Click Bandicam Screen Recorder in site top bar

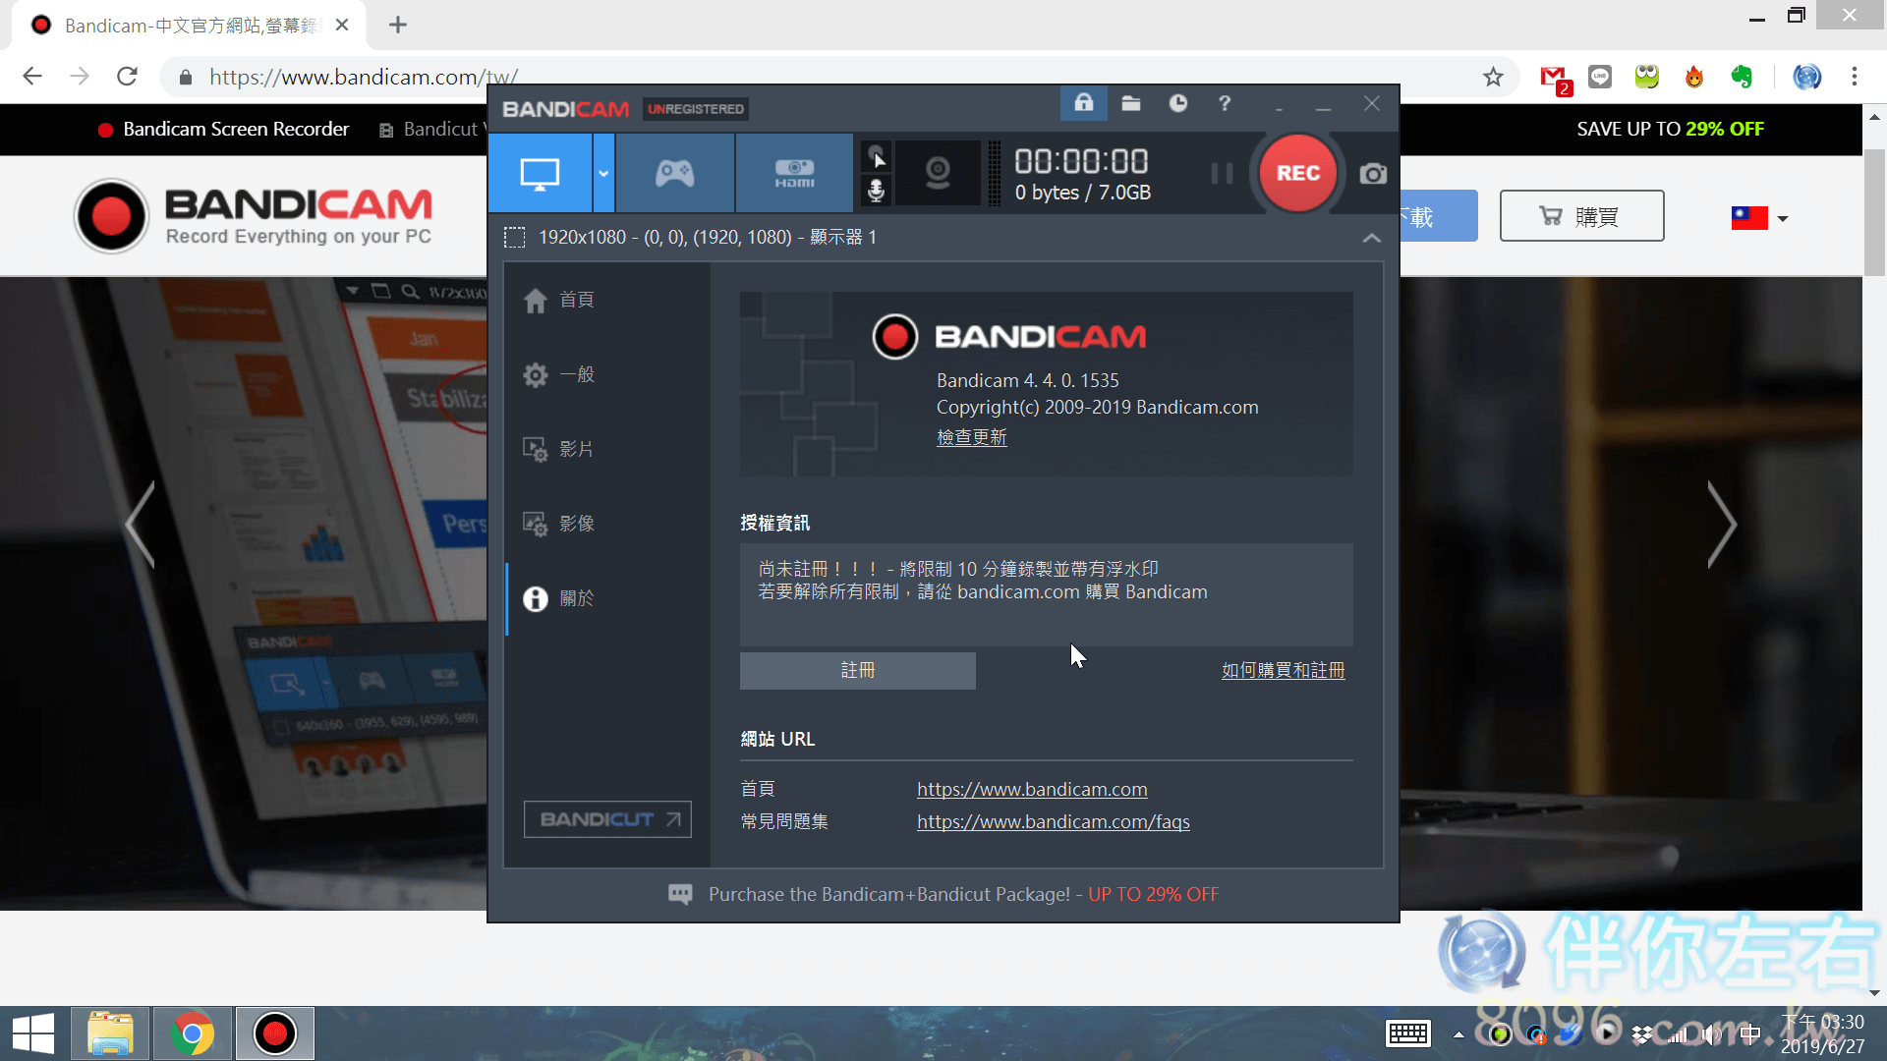223,130
